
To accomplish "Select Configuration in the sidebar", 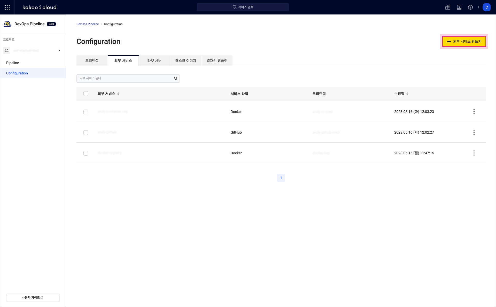I will click(33, 73).
